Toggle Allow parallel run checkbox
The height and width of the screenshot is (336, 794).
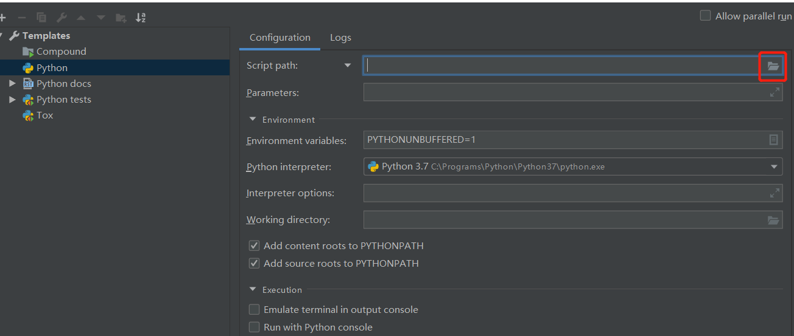click(x=705, y=16)
